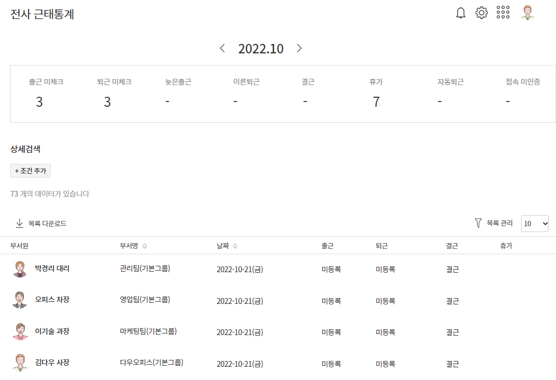This screenshot has width=556, height=380.
Task: Click the 목록 다운로드 text link
Action: pyautogui.click(x=48, y=224)
